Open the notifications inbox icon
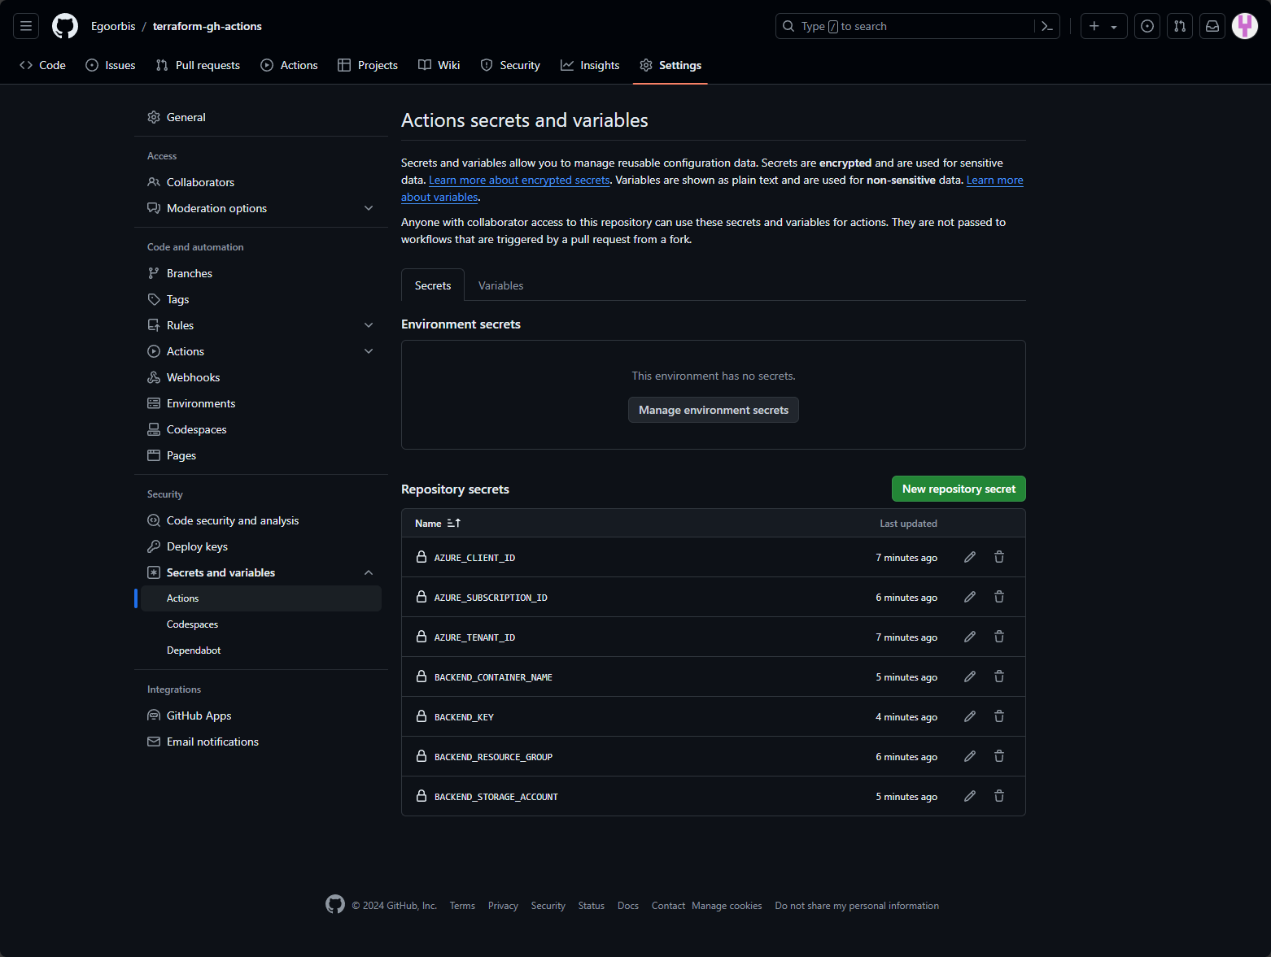This screenshot has width=1271, height=957. (x=1212, y=26)
